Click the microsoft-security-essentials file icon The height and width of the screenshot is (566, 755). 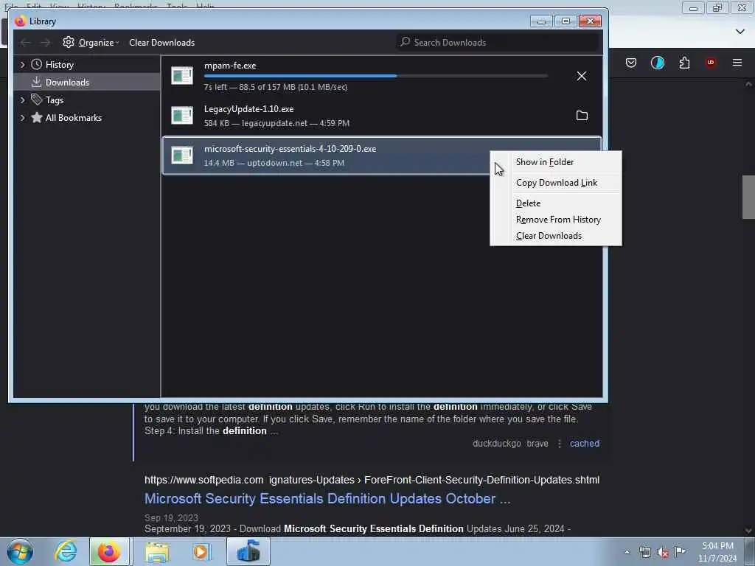point(182,155)
